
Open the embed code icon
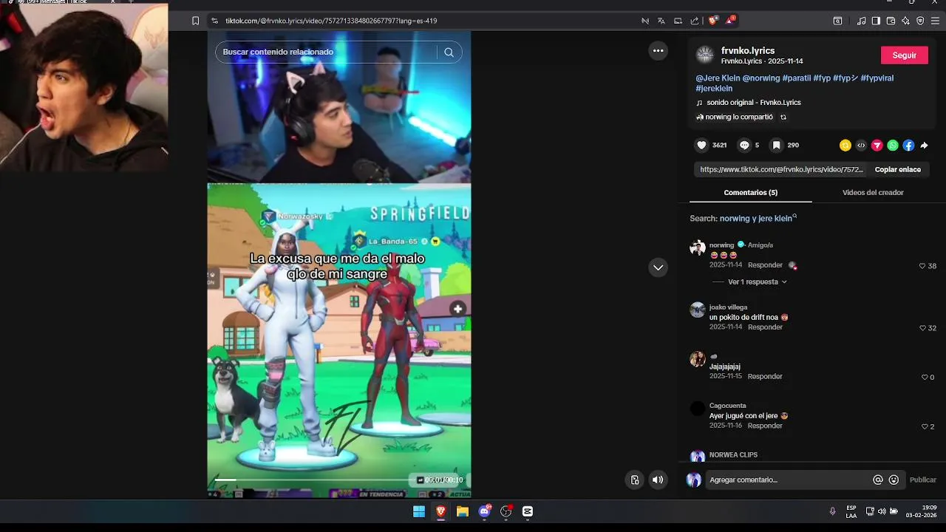pyautogui.click(x=861, y=146)
